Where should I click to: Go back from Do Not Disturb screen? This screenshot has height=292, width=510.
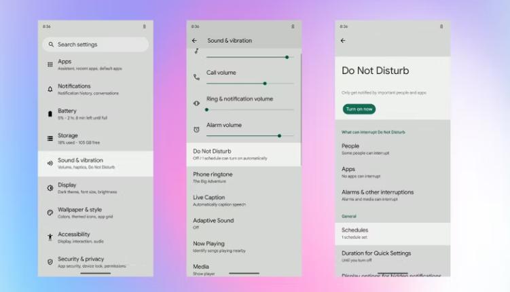tap(343, 41)
